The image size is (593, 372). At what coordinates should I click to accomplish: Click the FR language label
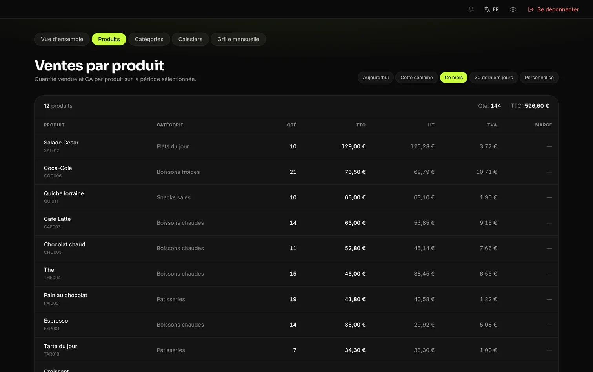(x=496, y=9)
